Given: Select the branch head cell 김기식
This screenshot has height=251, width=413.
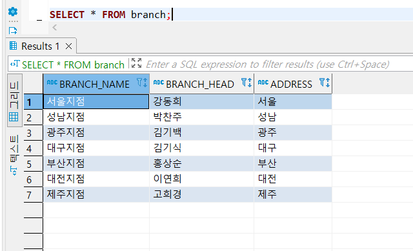Looking at the screenshot, I should point(202,148).
